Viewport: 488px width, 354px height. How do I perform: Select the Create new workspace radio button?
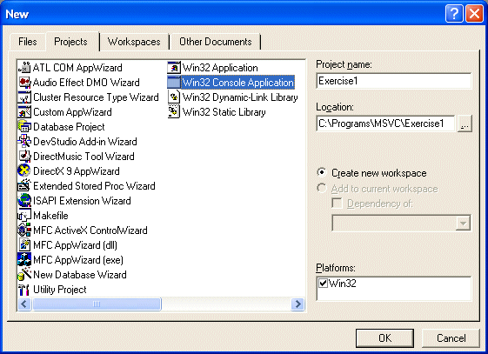pyautogui.click(x=322, y=172)
